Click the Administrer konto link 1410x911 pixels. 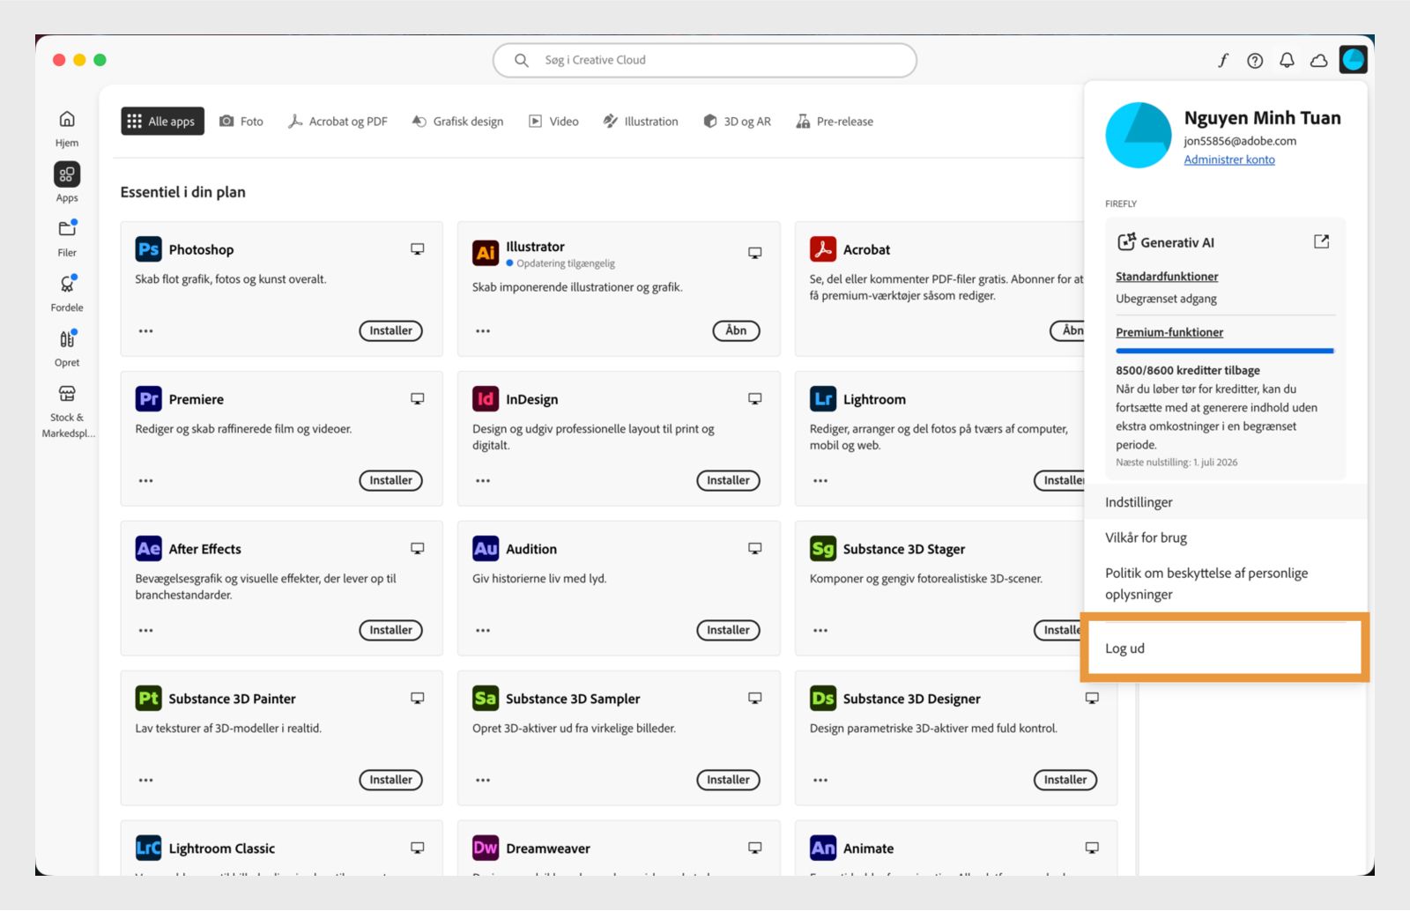coord(1229,159)
